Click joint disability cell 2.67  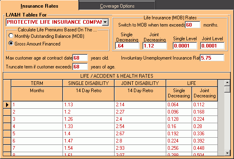pos(140,134)
